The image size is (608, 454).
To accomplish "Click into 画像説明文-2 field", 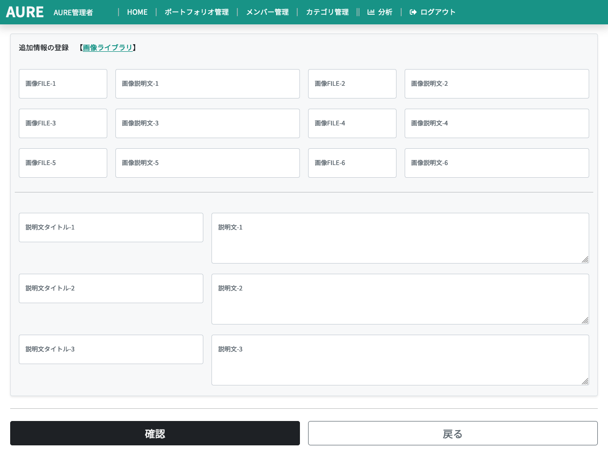I will click(496, 84).
